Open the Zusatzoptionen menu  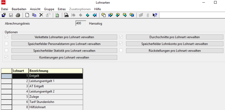tap(80, 9)
